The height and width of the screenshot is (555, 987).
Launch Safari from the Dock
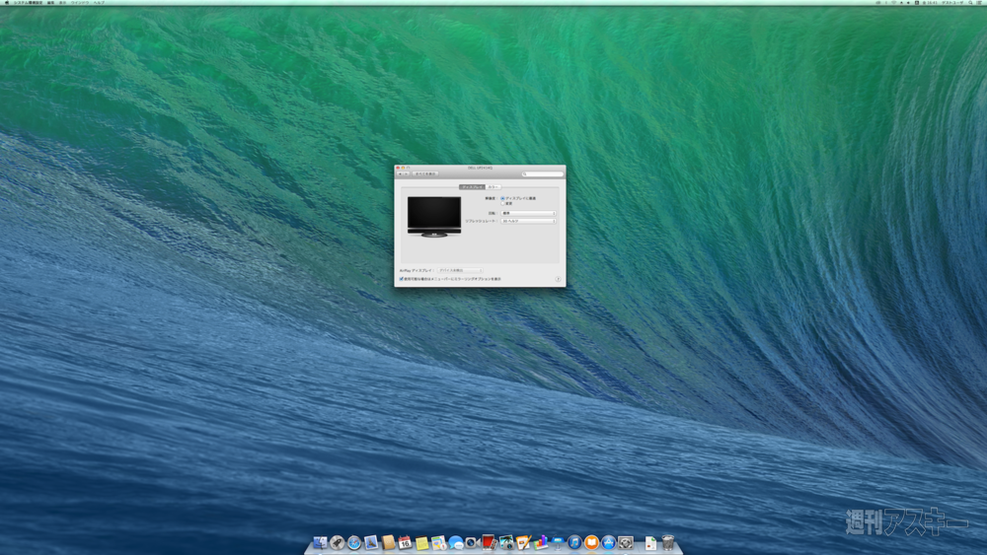coord(353,543)
